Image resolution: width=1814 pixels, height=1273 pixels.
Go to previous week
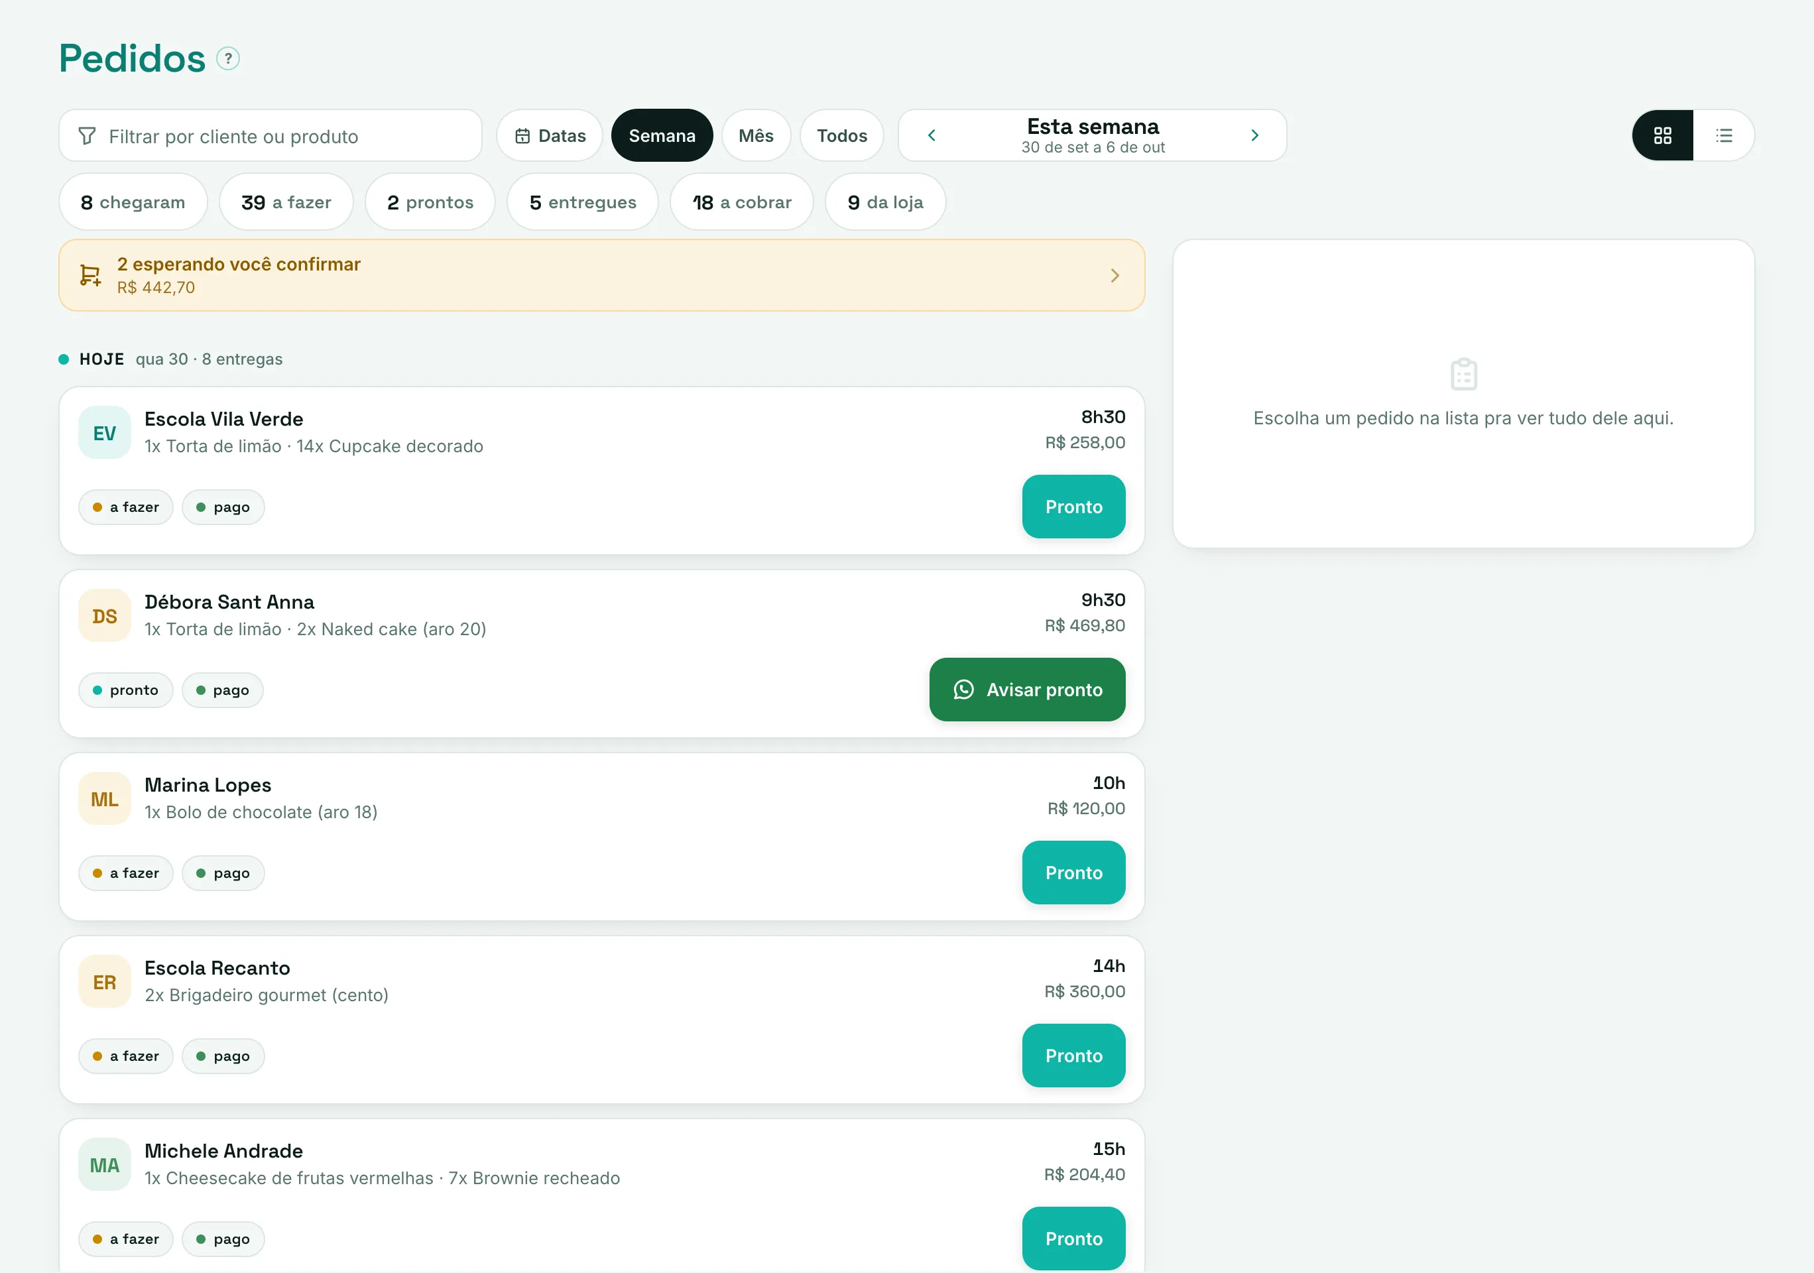[x=932, y=135]
